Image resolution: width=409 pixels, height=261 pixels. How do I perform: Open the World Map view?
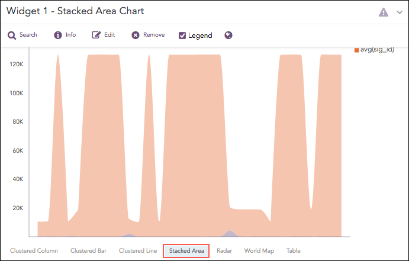coord(259,251)
